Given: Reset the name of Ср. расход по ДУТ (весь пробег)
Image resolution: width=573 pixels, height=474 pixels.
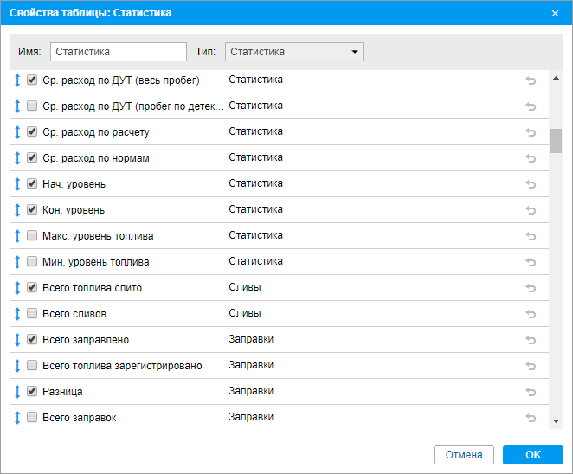Looking at the screenshot, I should coord(531,80).
